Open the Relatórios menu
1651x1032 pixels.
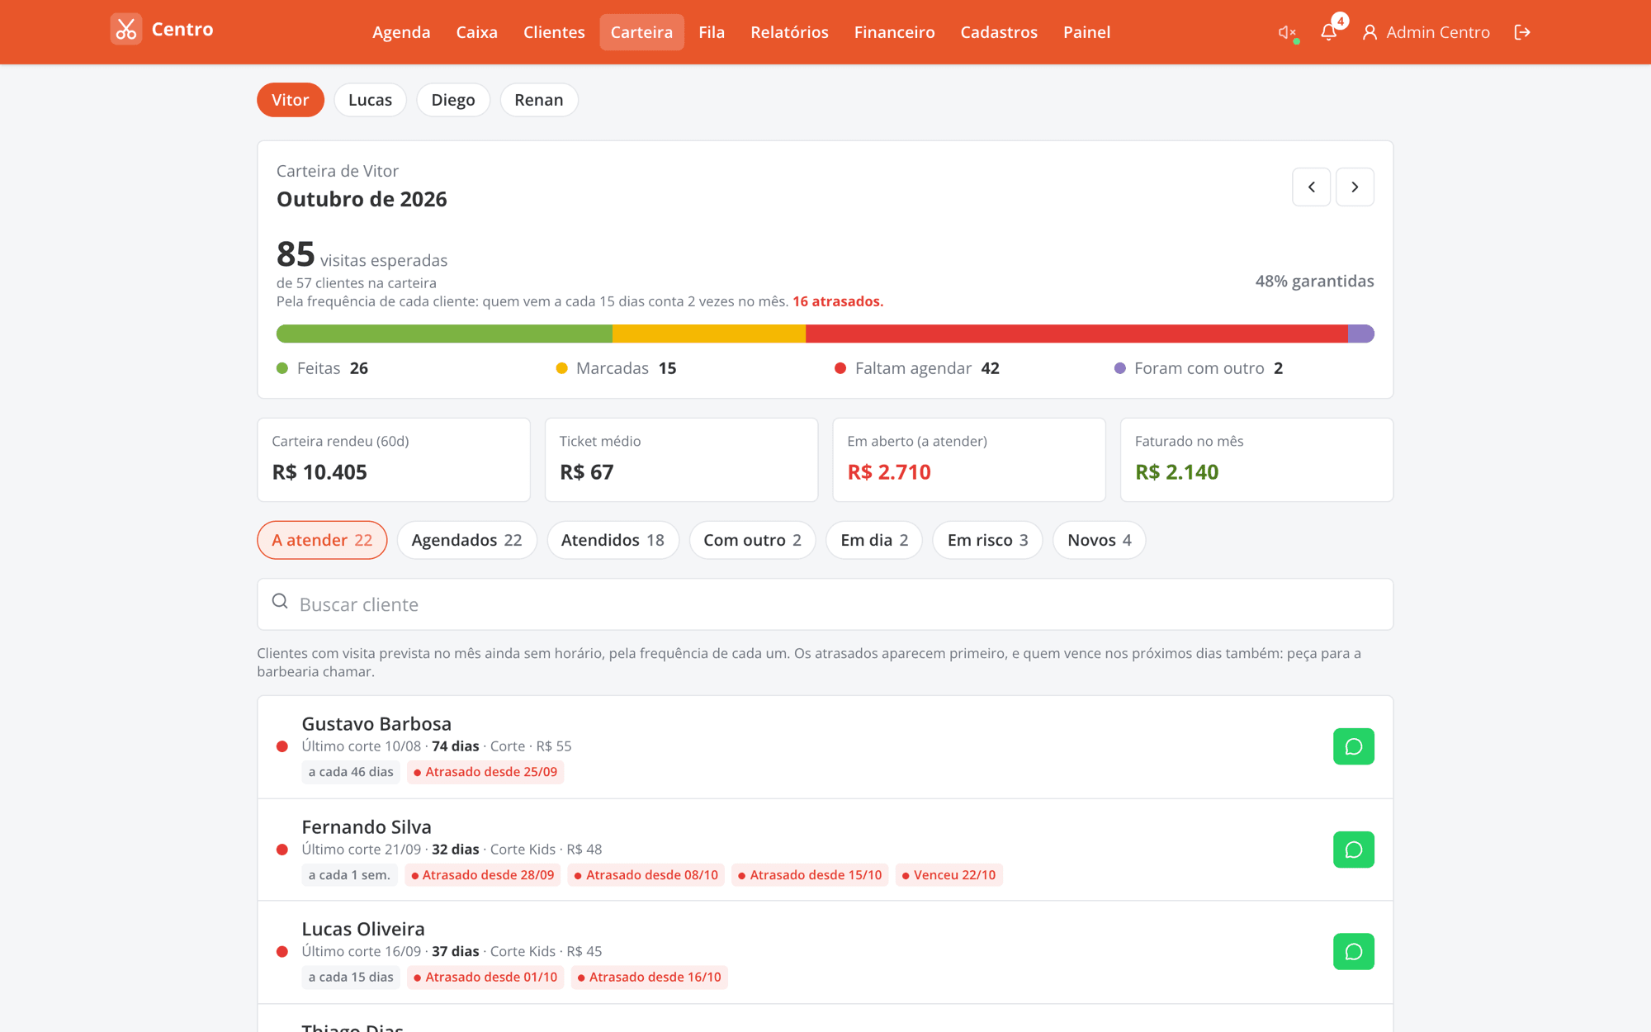[x=789, y=32]
